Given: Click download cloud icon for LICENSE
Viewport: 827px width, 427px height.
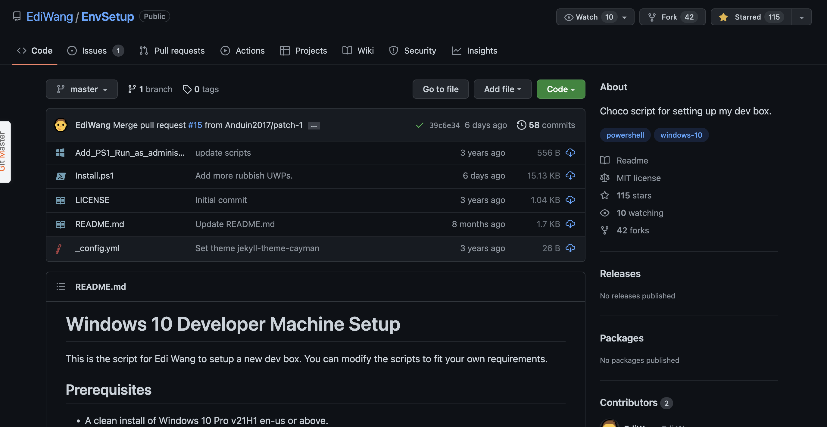Looking at the screenshot, I should pyautogui.click(x=570, y=200).
